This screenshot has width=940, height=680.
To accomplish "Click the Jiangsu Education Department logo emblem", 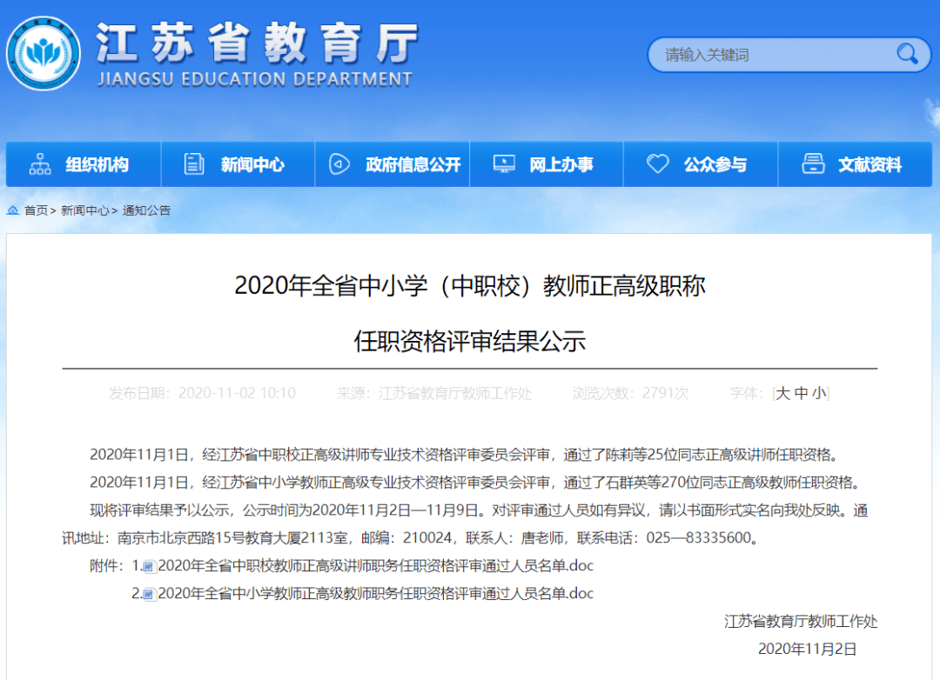I will pos(44,54).
